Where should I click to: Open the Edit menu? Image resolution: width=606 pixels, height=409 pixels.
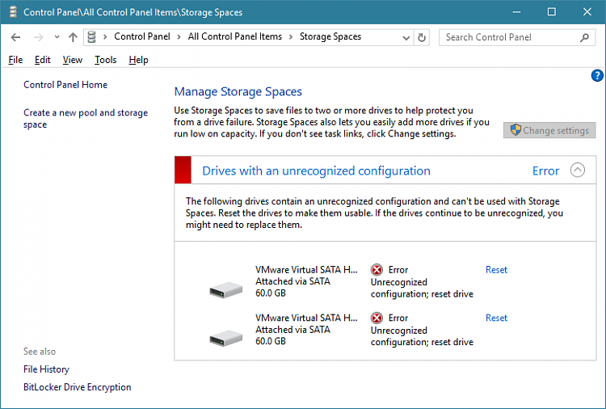click(x=43, y=60)
